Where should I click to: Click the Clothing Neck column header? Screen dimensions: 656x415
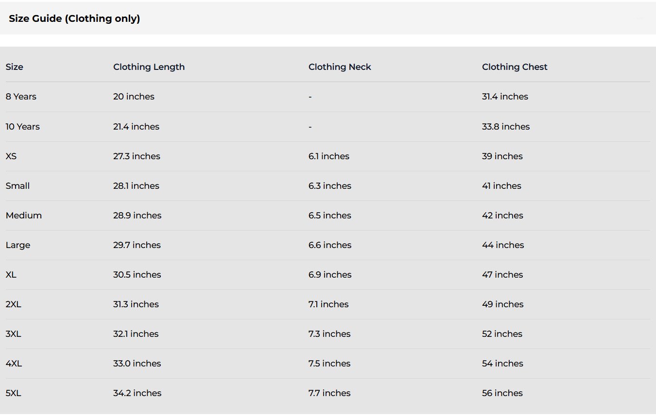pos(339,67)
